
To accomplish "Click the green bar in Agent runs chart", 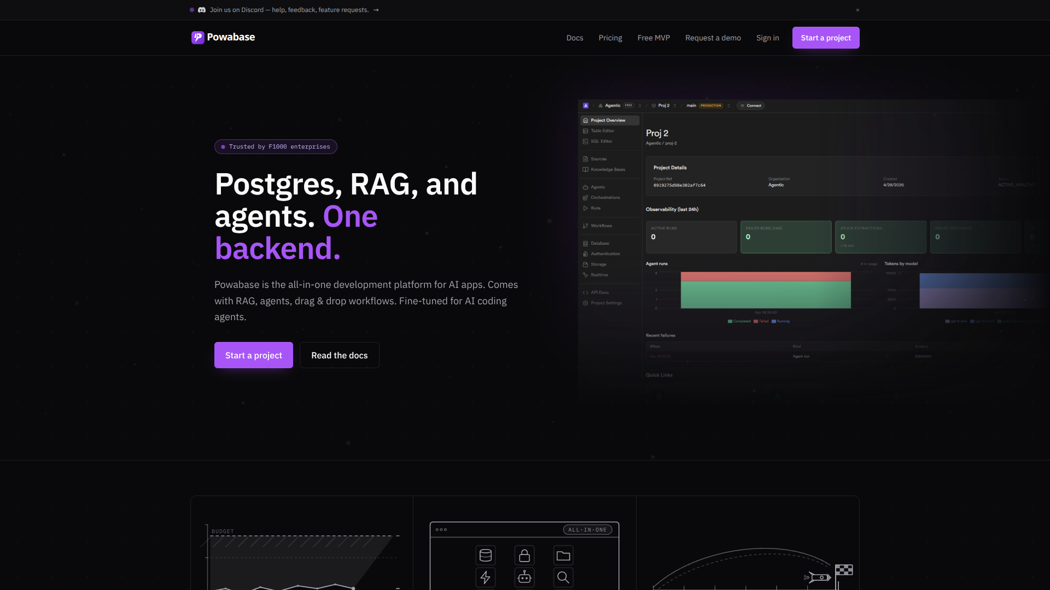I will point(766,295).
